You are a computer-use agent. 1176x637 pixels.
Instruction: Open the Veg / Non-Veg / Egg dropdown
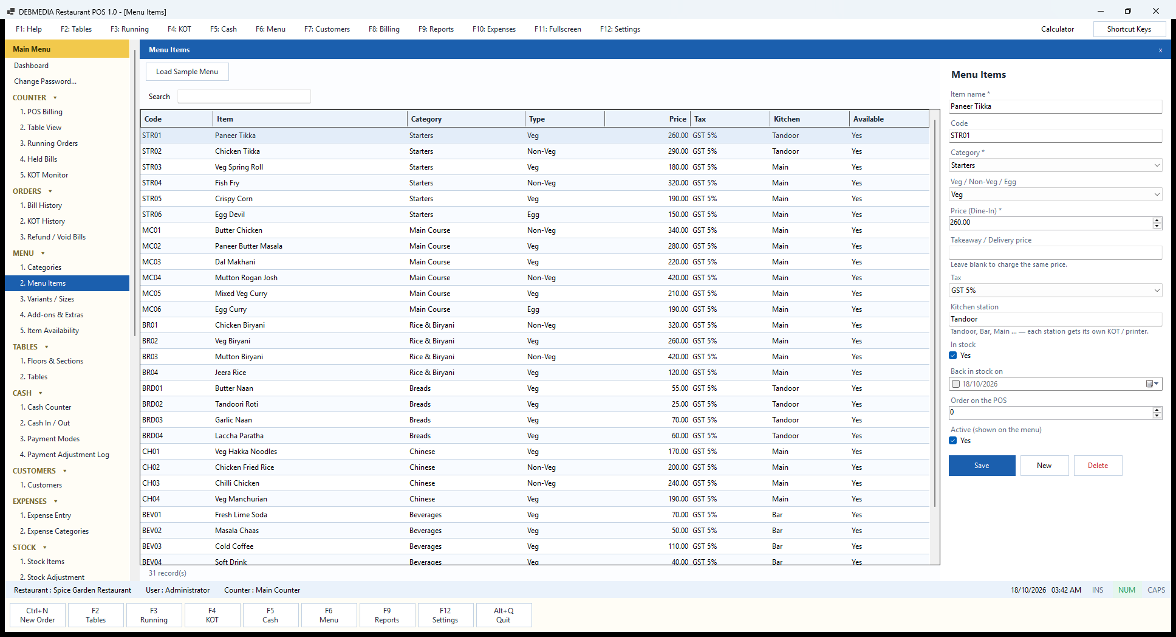[x=1056, y=195]
